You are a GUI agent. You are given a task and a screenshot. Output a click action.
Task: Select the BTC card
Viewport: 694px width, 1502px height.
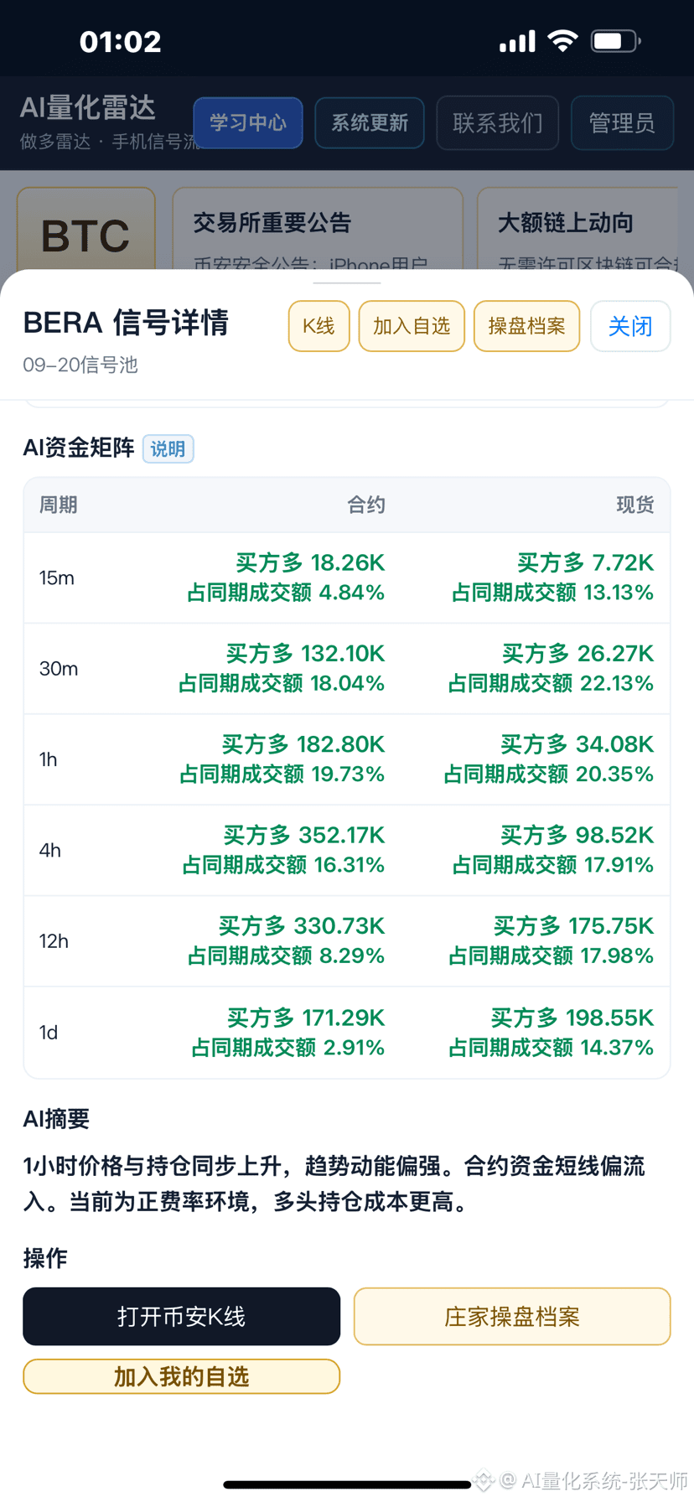point(86,230)
